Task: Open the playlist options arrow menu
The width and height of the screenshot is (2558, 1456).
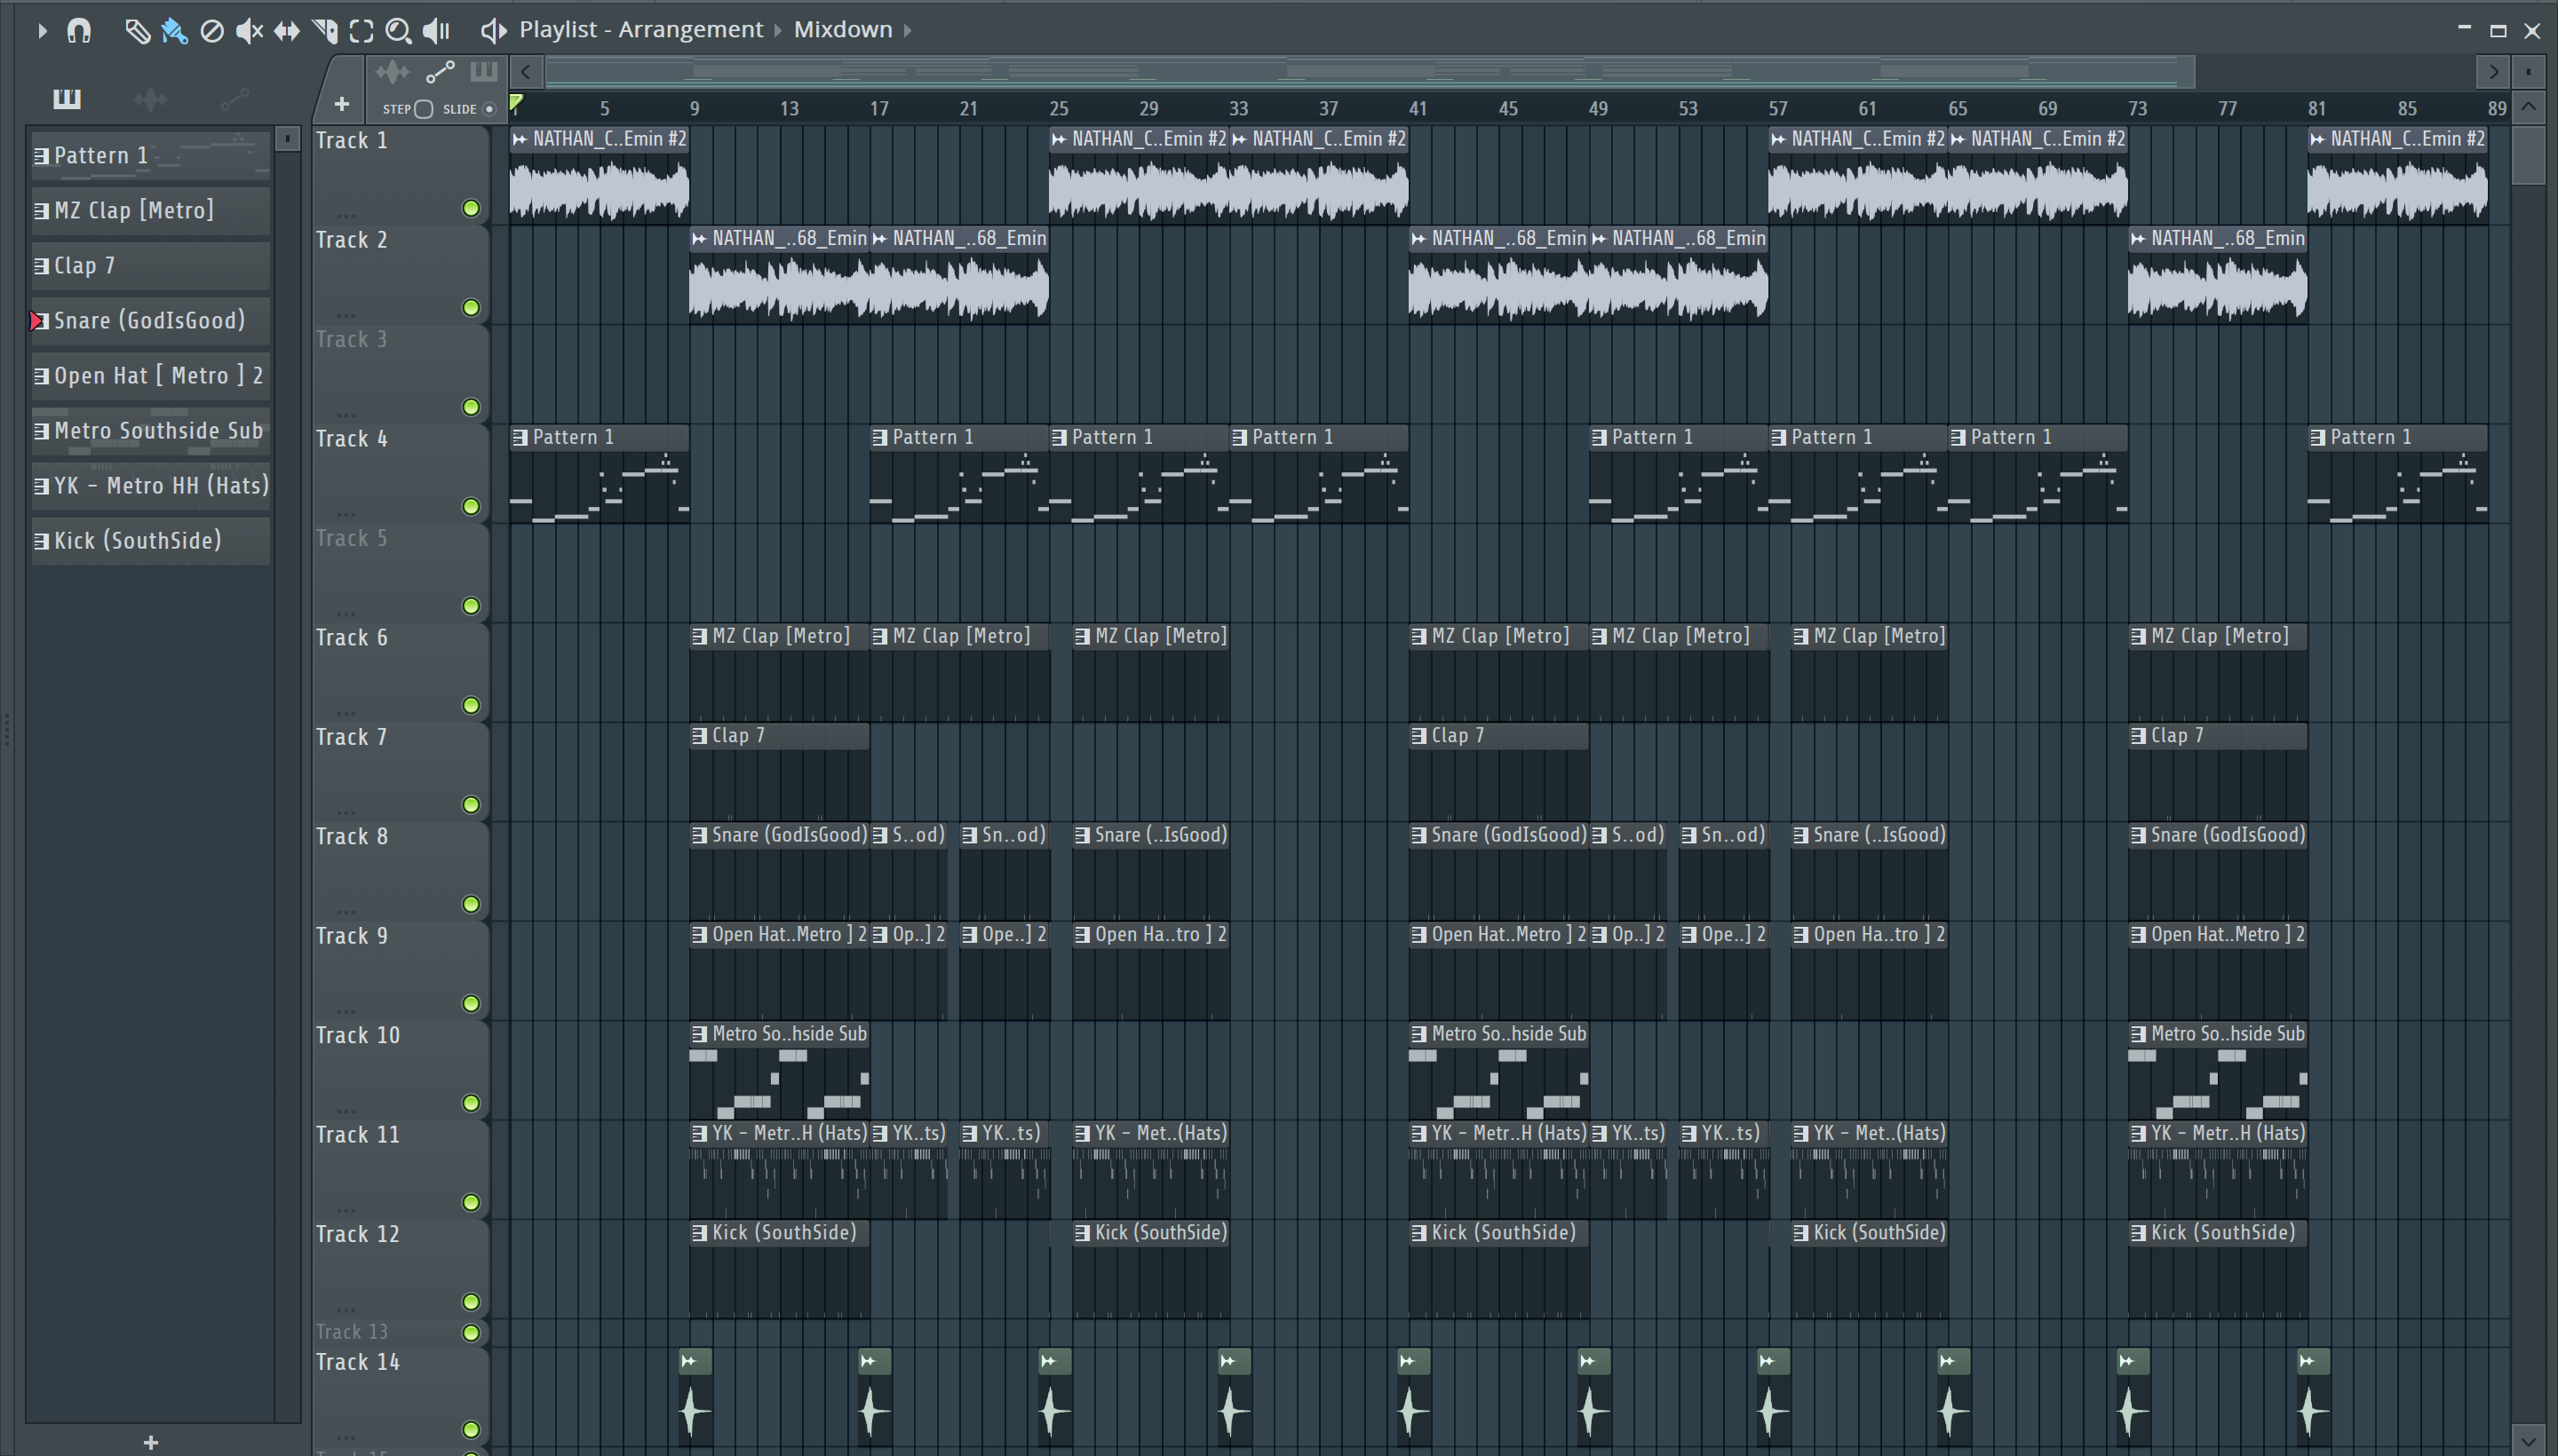Action: (41, 31)
